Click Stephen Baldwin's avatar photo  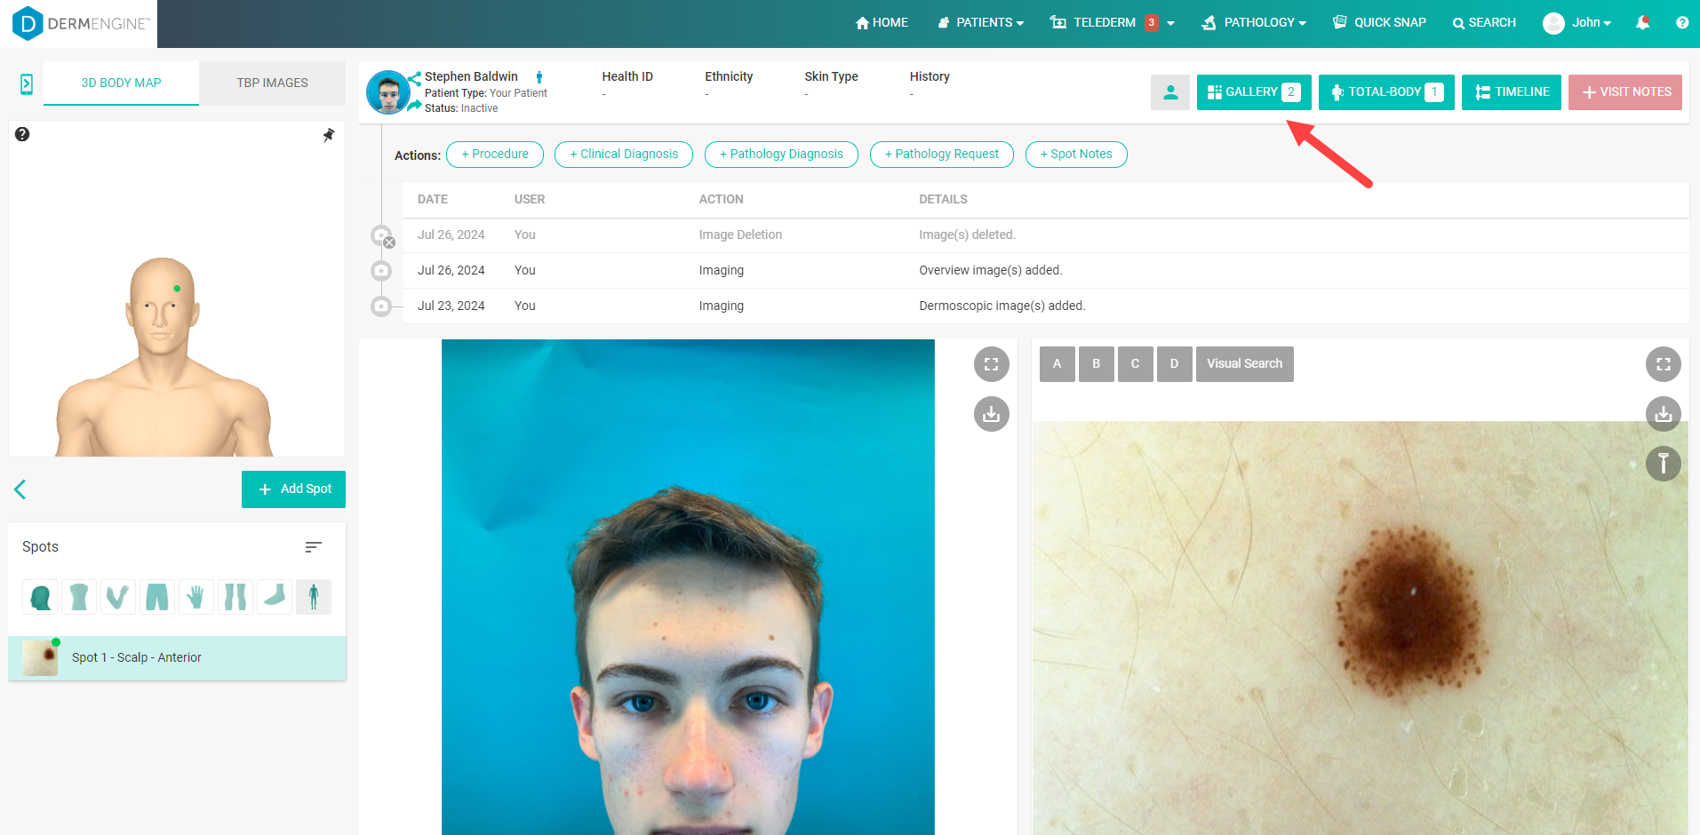[388, 92]
